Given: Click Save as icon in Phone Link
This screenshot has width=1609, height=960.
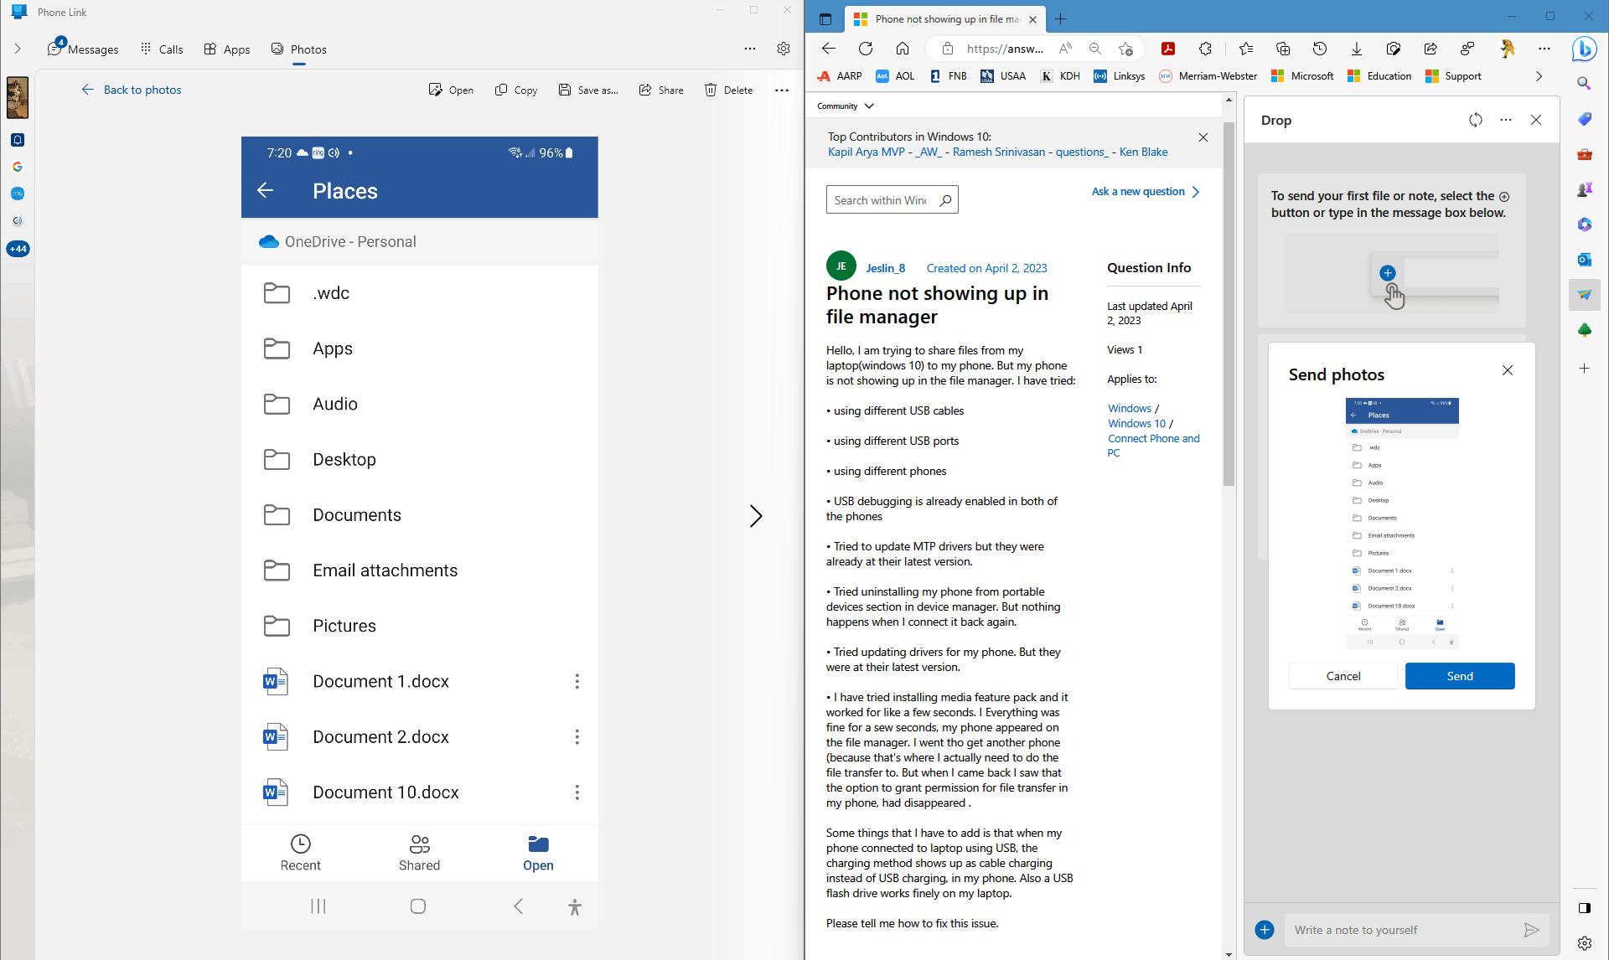Looking at the screenshot, I should coord(565,90).
